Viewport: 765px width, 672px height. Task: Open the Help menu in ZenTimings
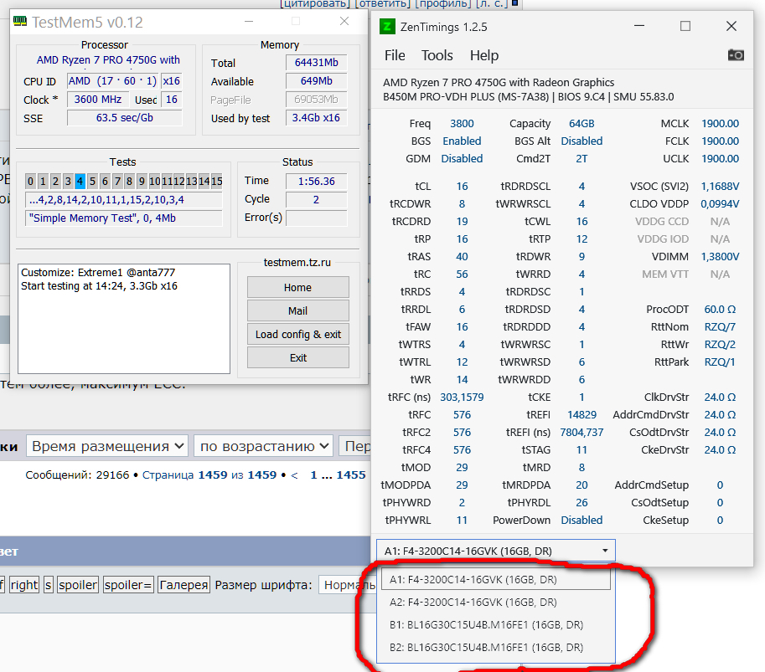pyautogui.click(x=484, y=55)
